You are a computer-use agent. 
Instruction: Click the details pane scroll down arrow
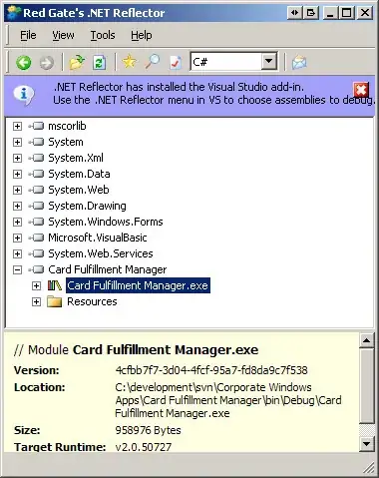point(367,444)
